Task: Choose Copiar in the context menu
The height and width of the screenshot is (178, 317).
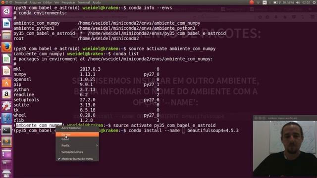Action: pos(77,134)
